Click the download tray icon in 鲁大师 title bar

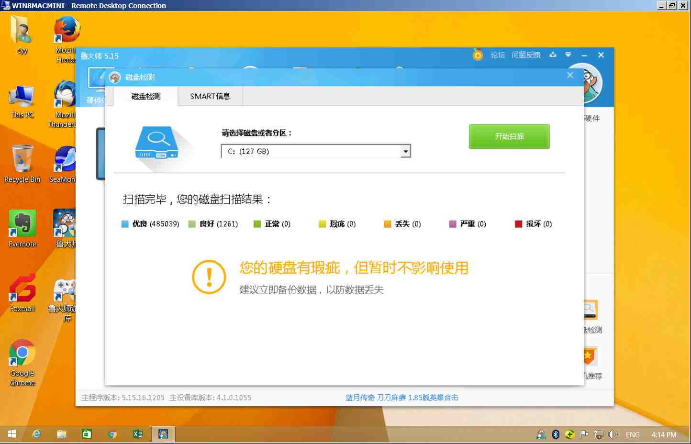point(553,55)
